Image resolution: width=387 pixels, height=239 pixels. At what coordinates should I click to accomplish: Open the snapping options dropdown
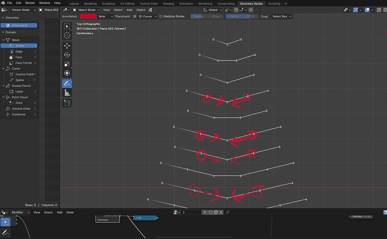[x=243, y=10]
